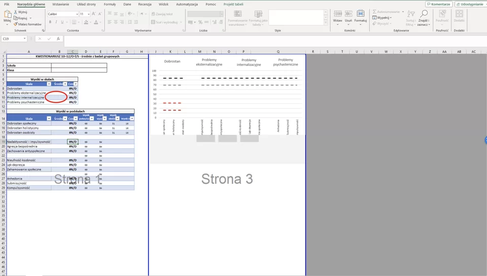Image resolution: width=487 pixels, height=276 pixels.
Task: Click the increase font size icon
Action: [x=93, y=14]
